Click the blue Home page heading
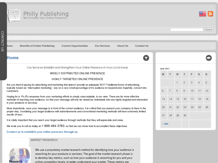The width and height of the screenshot is (218, 163). [x=13, y=58]
